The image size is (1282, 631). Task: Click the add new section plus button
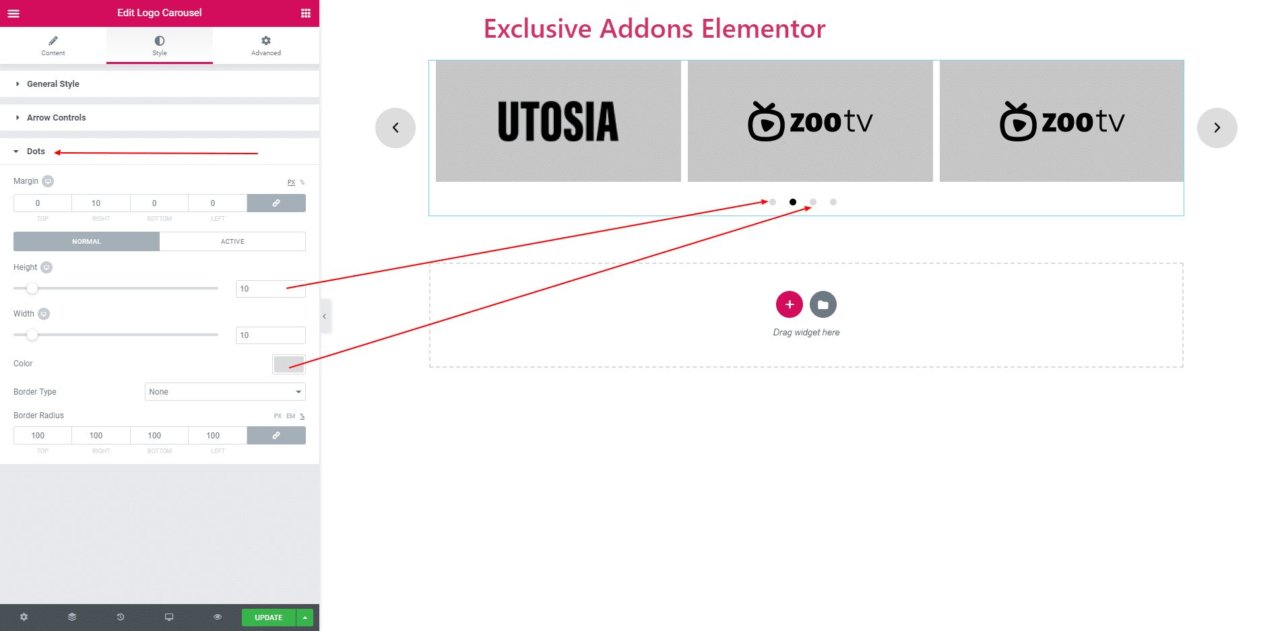(x=790, y=304)
